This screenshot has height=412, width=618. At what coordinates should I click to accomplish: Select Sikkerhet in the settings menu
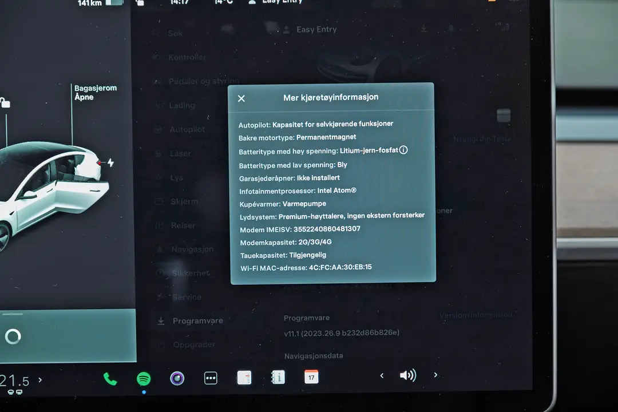tap(191, 273)
